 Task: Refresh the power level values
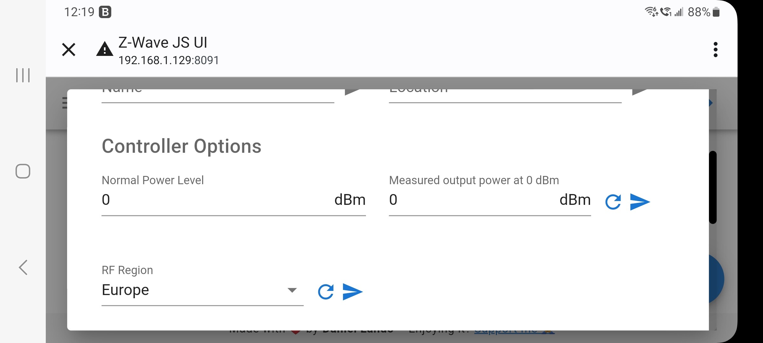(613, 202)
